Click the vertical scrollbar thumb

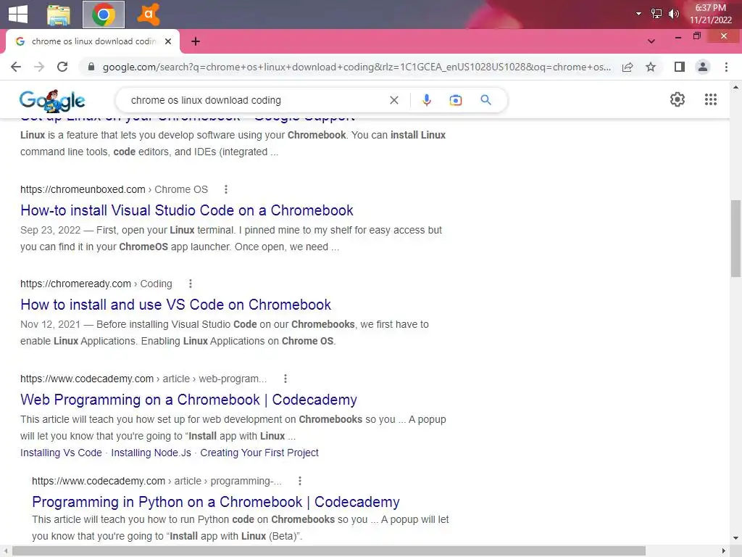(735, 238)
